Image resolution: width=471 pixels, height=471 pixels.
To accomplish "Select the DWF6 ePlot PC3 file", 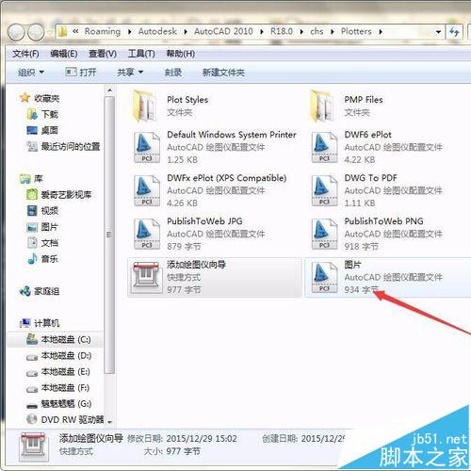I will pyautogui.click(x=376, y=147).
